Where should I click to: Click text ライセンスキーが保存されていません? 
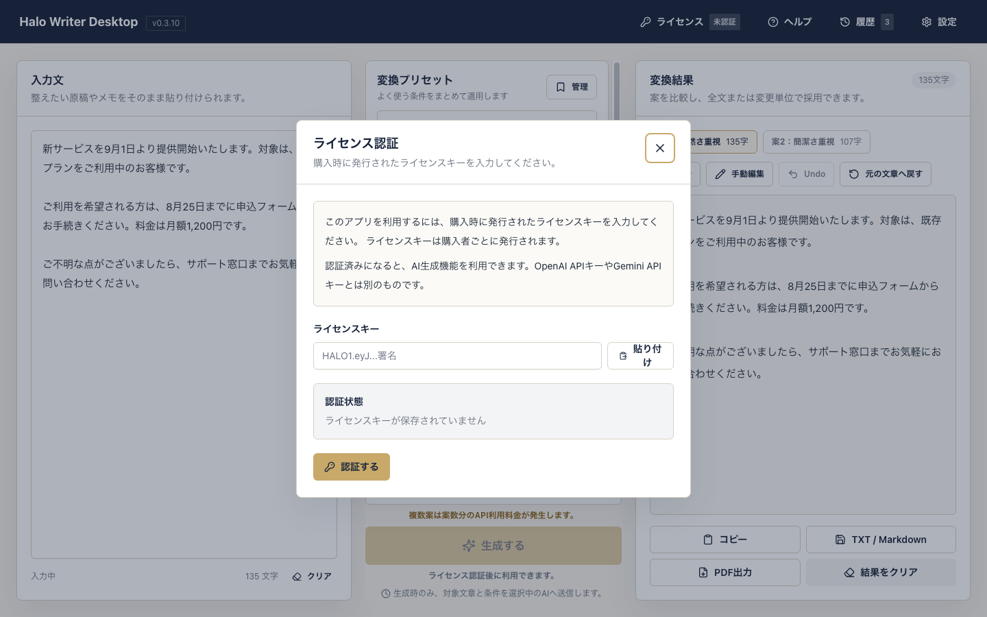[405, 421]
